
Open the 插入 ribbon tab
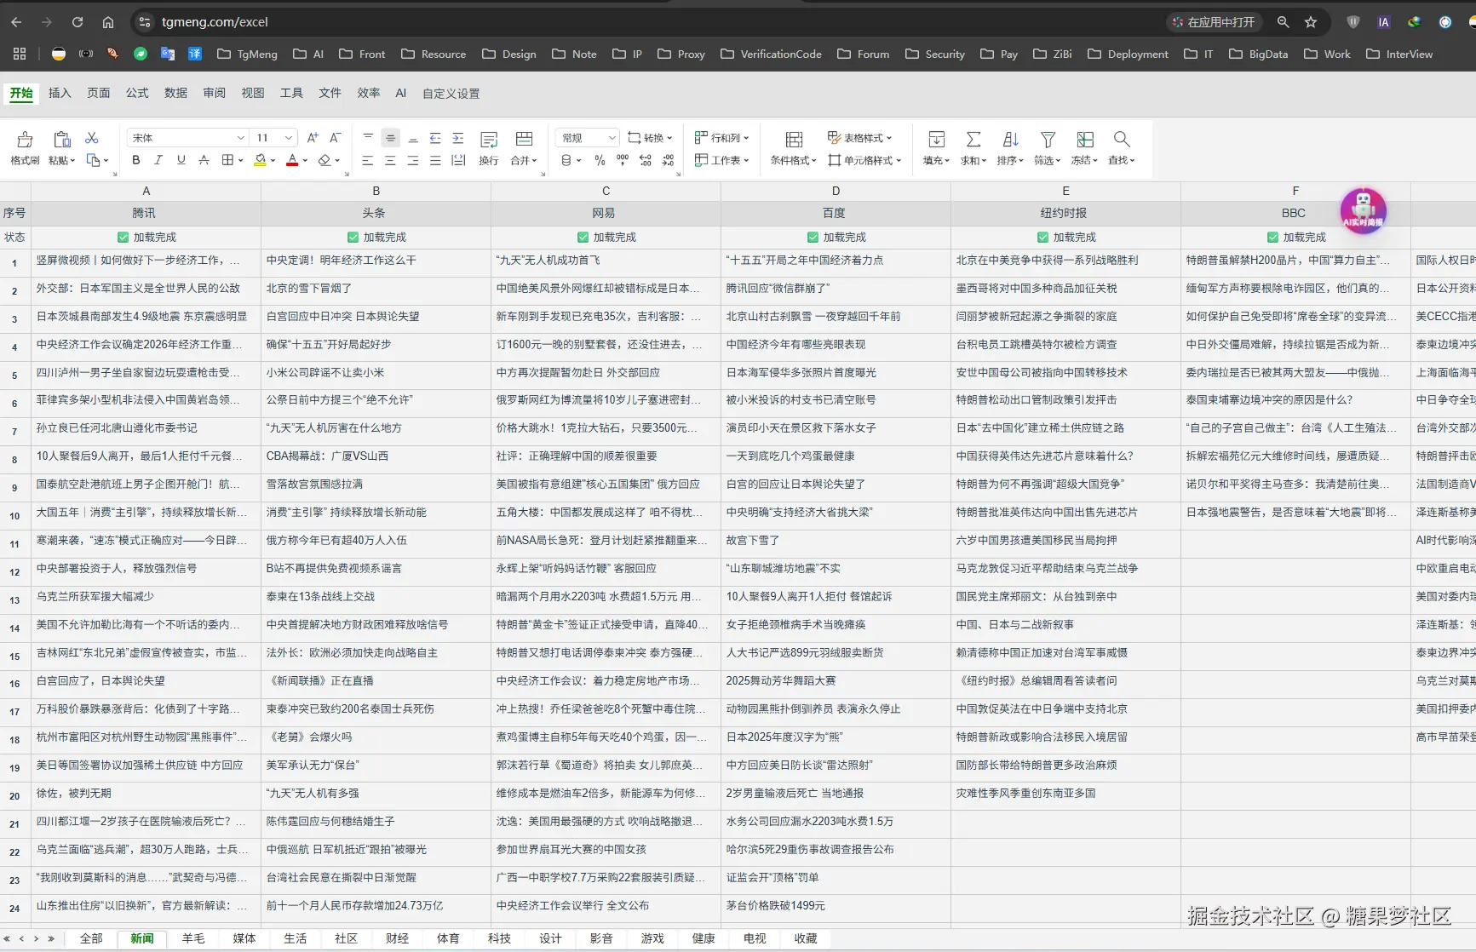(60, 93)
